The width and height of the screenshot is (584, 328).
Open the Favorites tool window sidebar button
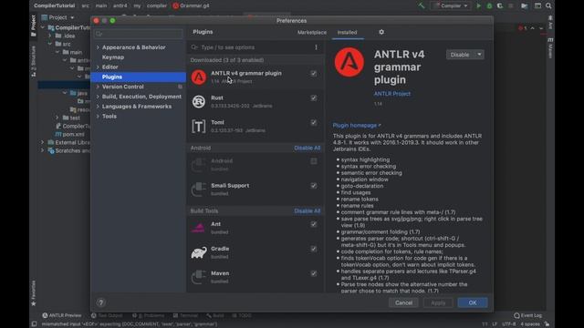[34, 293]
